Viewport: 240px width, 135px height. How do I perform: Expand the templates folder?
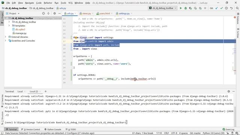click(9, 25)
